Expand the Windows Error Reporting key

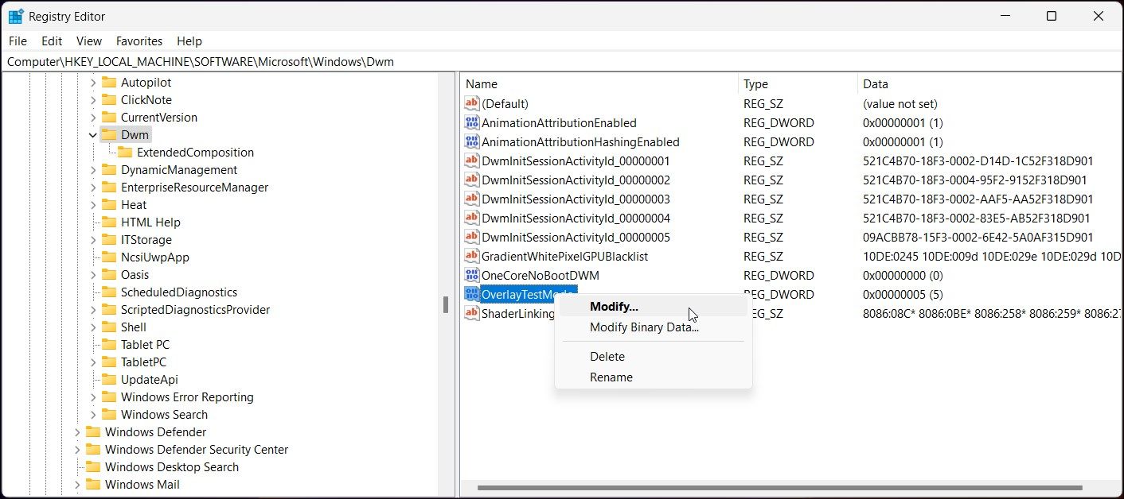(x=93, y=396)
